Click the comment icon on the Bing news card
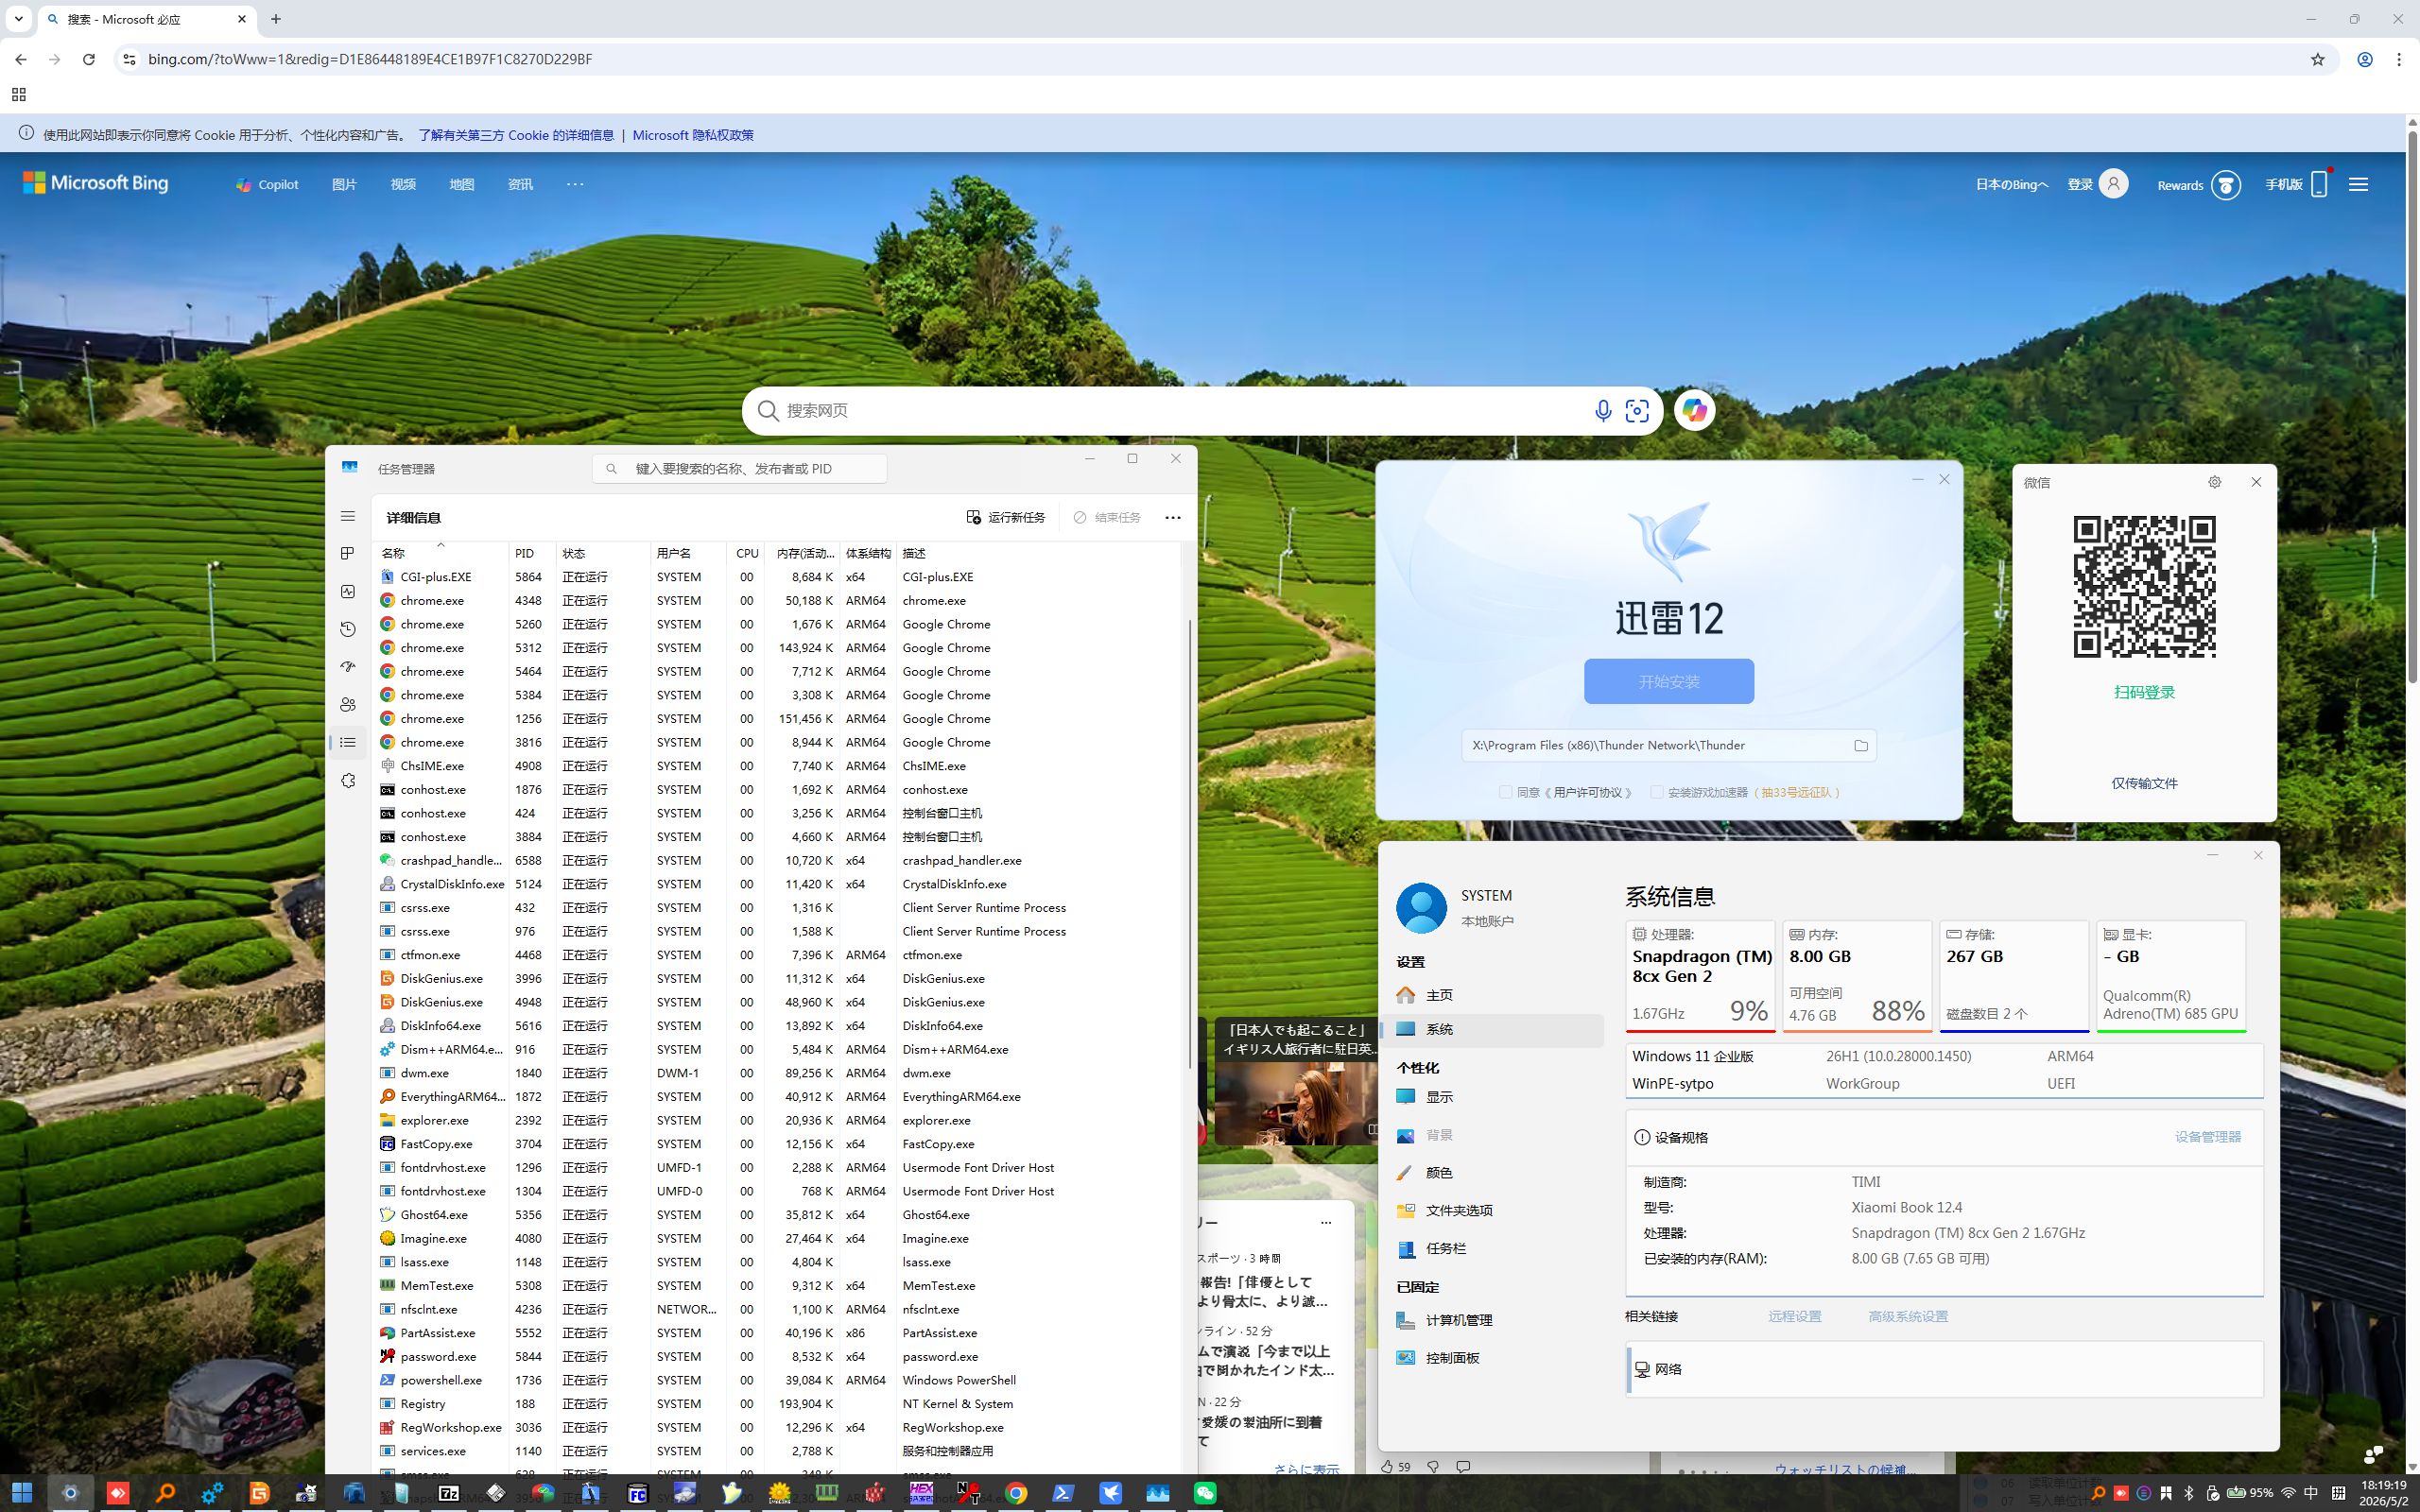This screenshot has height=1512, width=2420. pos(1463,1467)
